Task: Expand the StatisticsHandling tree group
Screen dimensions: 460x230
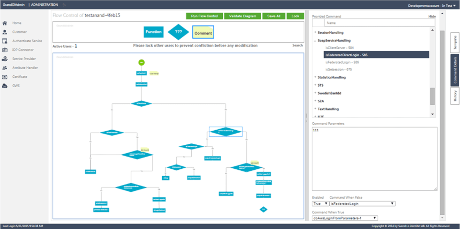Action: pos(315,77)
